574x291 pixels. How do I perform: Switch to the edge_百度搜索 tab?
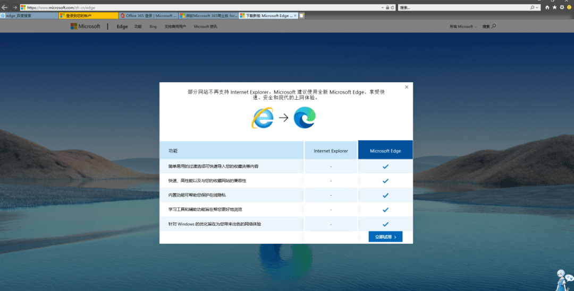29,16
